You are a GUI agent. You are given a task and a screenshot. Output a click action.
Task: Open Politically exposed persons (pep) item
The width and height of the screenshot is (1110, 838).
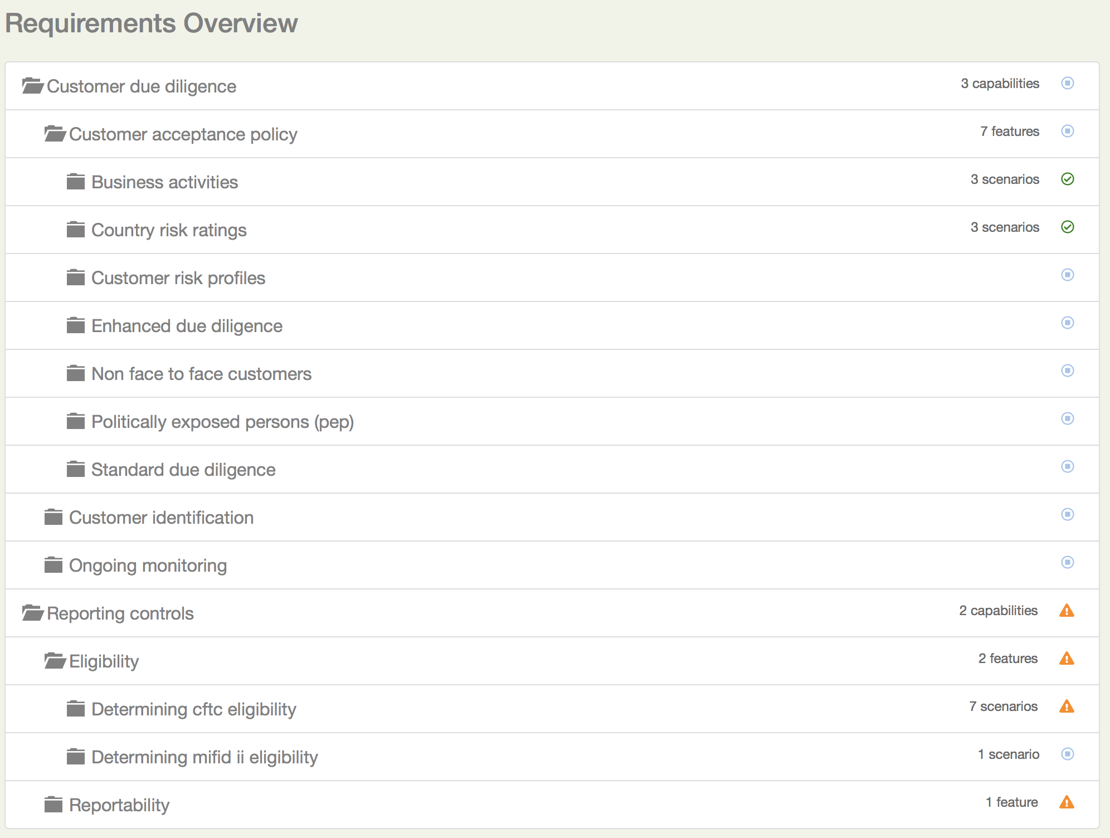coord(222,422)
